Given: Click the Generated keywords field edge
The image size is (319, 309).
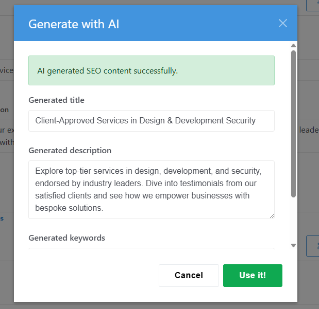Looking at the screenshot, I should click(152, 249).
